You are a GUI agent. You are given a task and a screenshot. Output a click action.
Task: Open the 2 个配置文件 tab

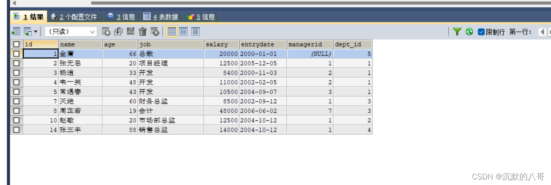pos(74,17)
